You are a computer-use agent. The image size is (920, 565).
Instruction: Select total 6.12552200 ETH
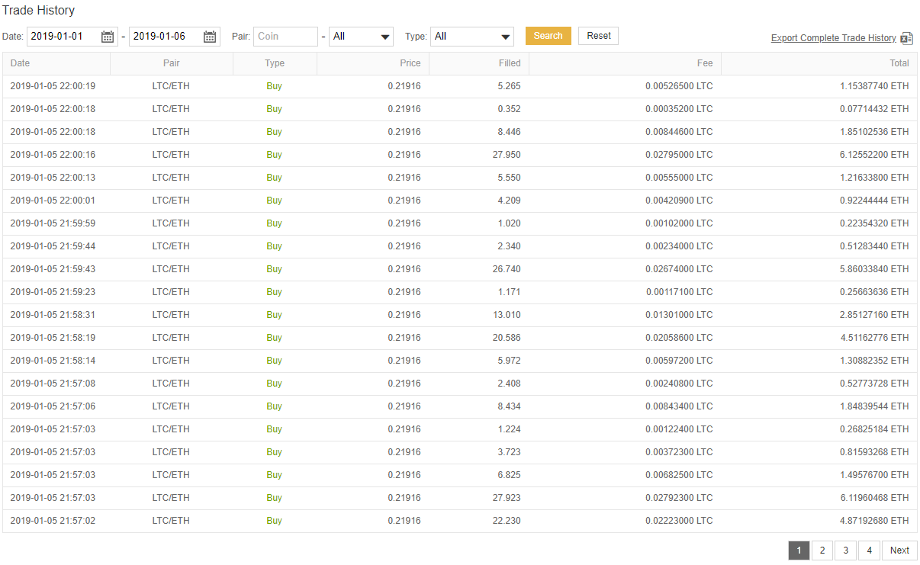click(x=874, y=155)
